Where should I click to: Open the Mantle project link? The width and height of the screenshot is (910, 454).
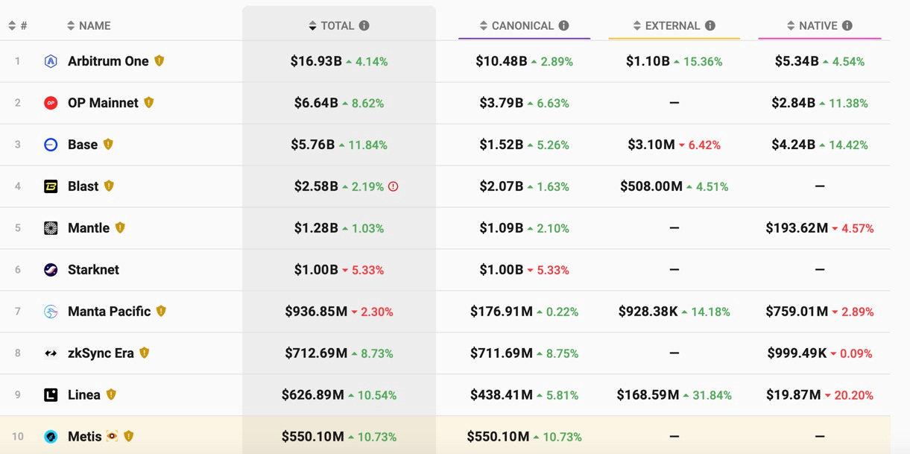tap(89, 228)
